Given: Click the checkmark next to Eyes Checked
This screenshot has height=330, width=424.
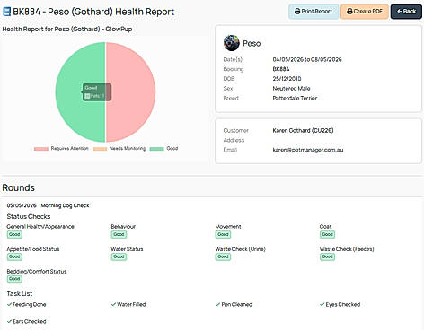Looking at the screenshot, I should click(x=322, y=304).
